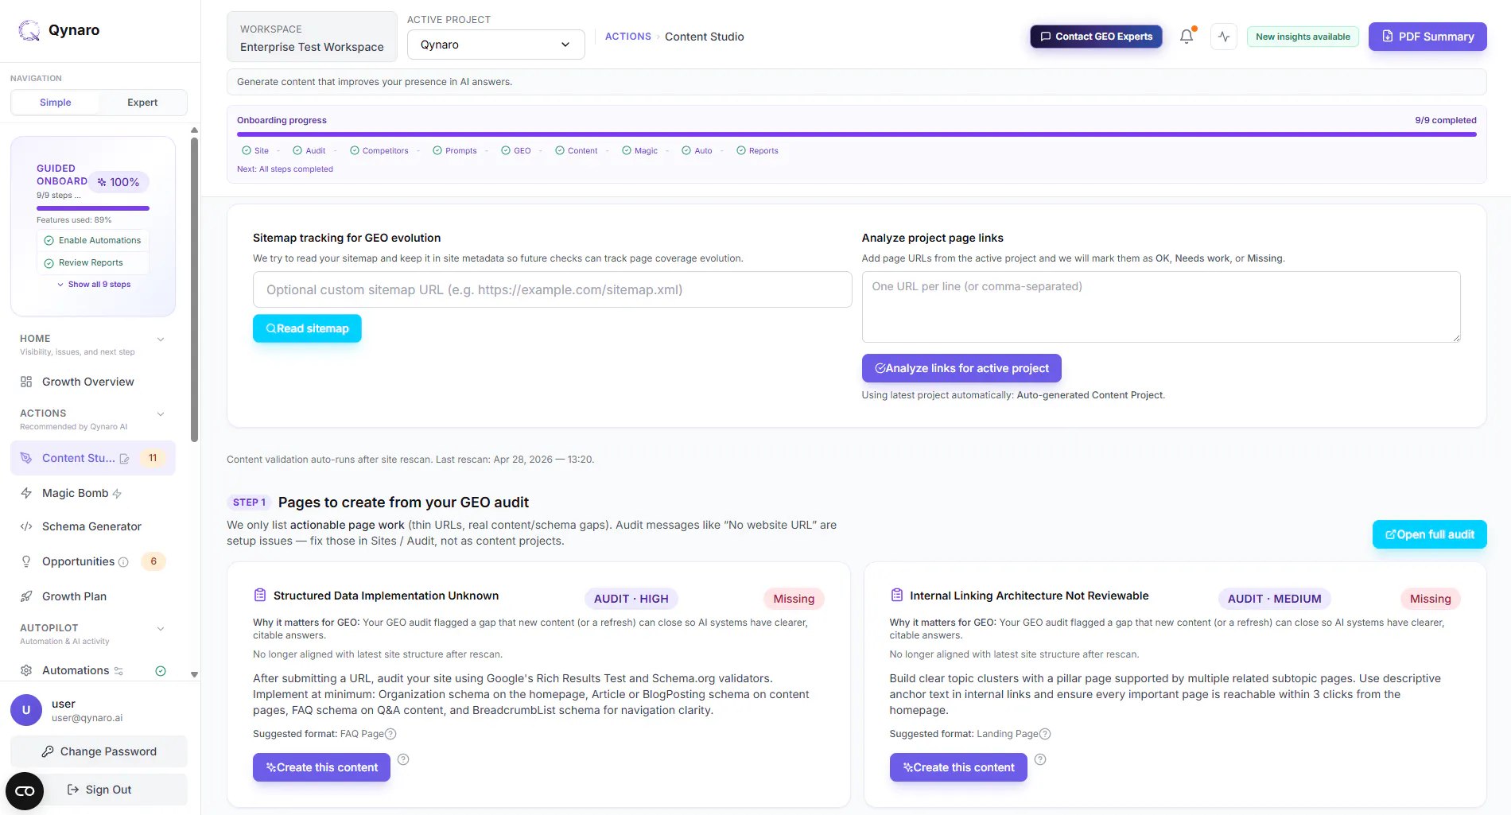The image size is (1511, 815).
Task: Click the Sign Out button
Action: (x=99, y=790)
